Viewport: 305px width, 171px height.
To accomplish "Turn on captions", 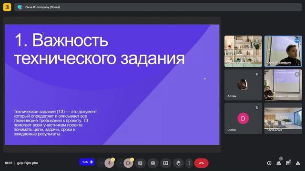I will point(140,163).
